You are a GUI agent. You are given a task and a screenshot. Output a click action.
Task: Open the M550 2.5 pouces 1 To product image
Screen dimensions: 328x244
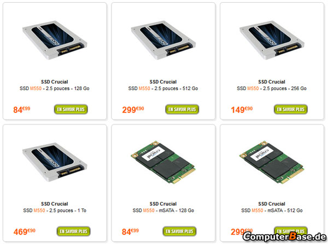(55, 162)
